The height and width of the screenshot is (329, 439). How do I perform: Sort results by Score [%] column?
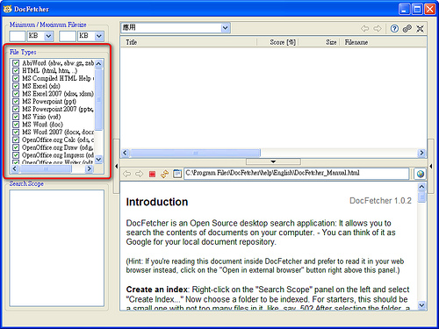pos(277,42)
